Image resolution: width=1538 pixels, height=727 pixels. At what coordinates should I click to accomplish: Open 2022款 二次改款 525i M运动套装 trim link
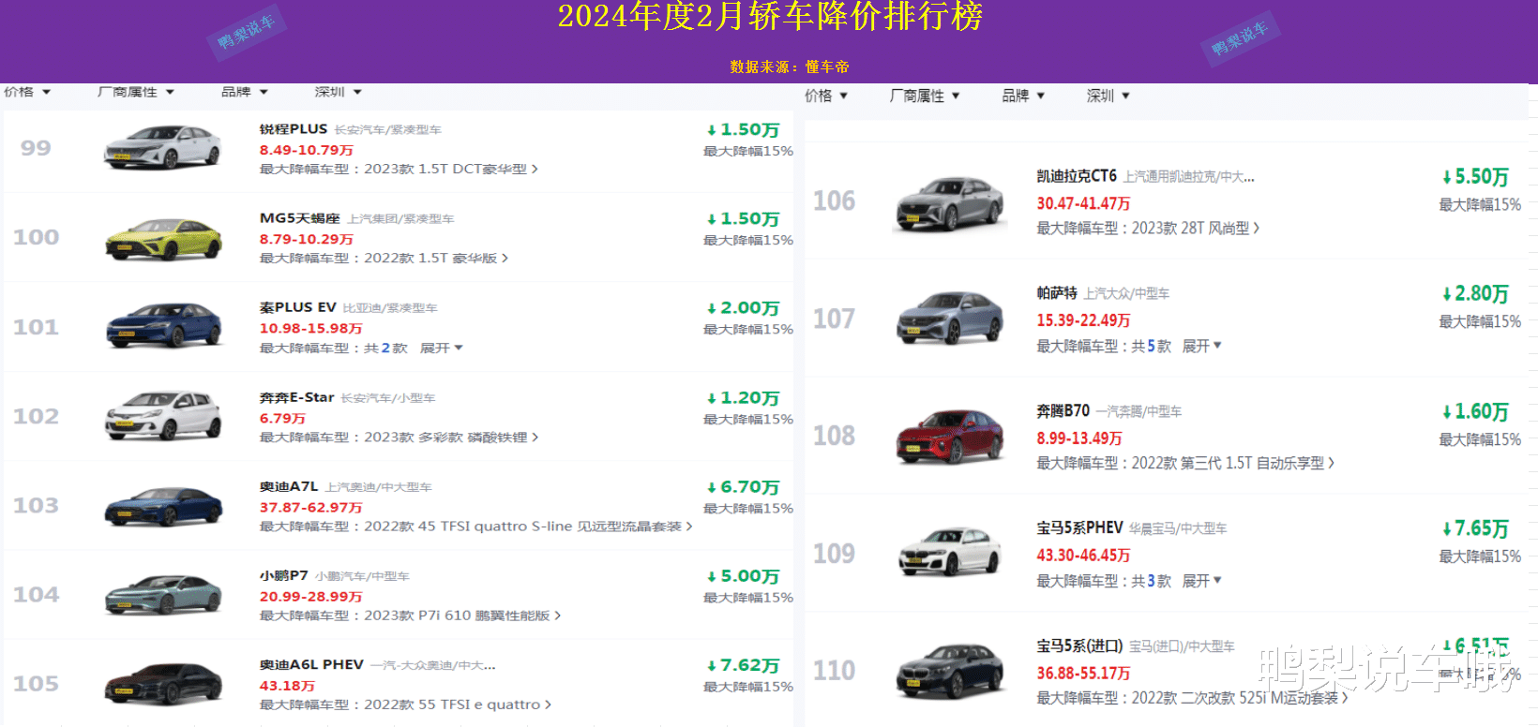[1240, 698]
